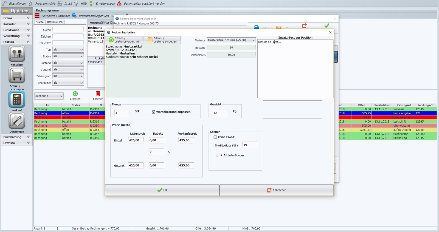Screen dimensions: 439x232
Task: Switch to Datums-Filter tab
Action: tap(55, 22)
